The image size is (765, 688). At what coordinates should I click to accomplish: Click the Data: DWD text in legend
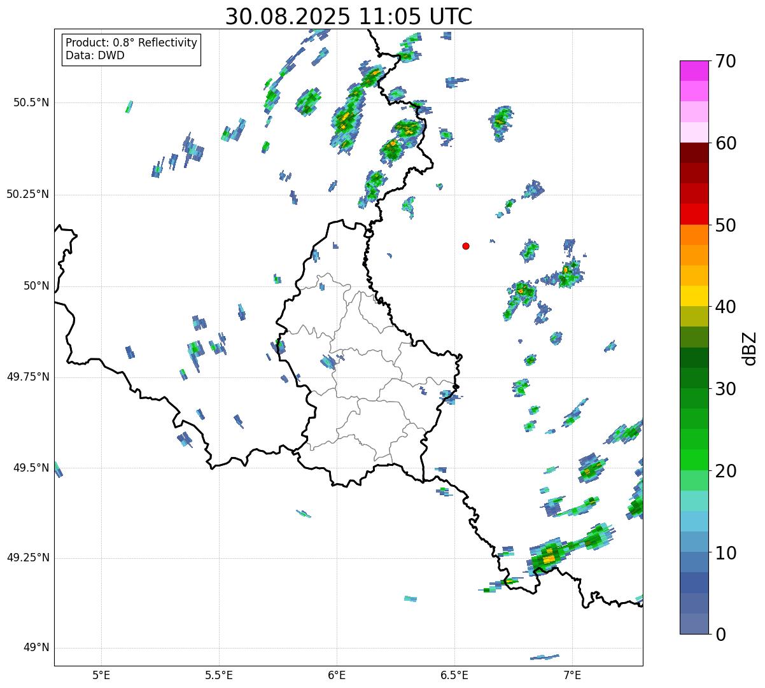(x=95, y=55)
